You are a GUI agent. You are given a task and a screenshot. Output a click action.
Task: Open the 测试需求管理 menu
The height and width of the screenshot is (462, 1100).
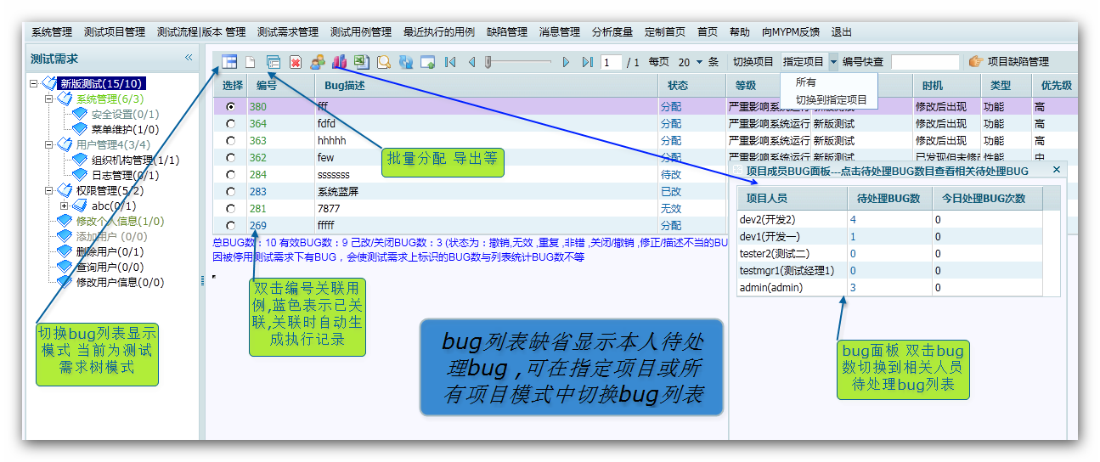click(288, 32)
